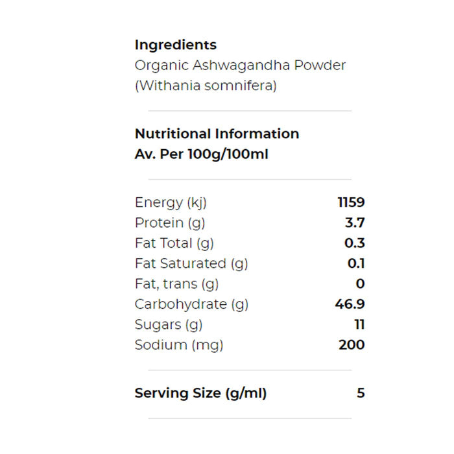Viewport: 454px width, 454px height.
Task: Select the 200 sodium value
Action: click(352, 344)
